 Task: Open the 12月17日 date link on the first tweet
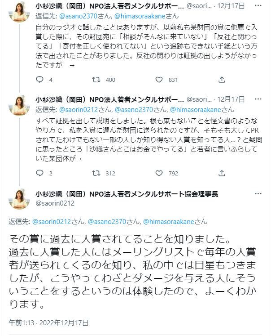click(232, 6)
